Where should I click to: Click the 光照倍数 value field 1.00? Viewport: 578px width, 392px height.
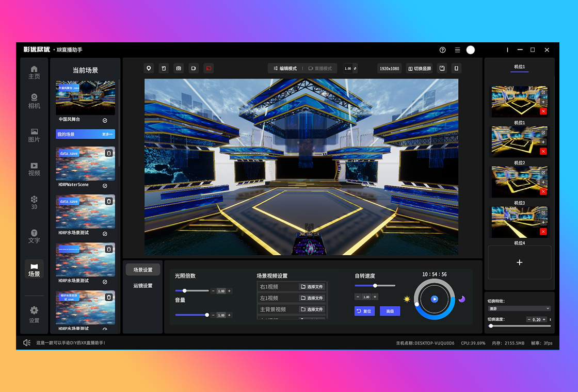221,291
